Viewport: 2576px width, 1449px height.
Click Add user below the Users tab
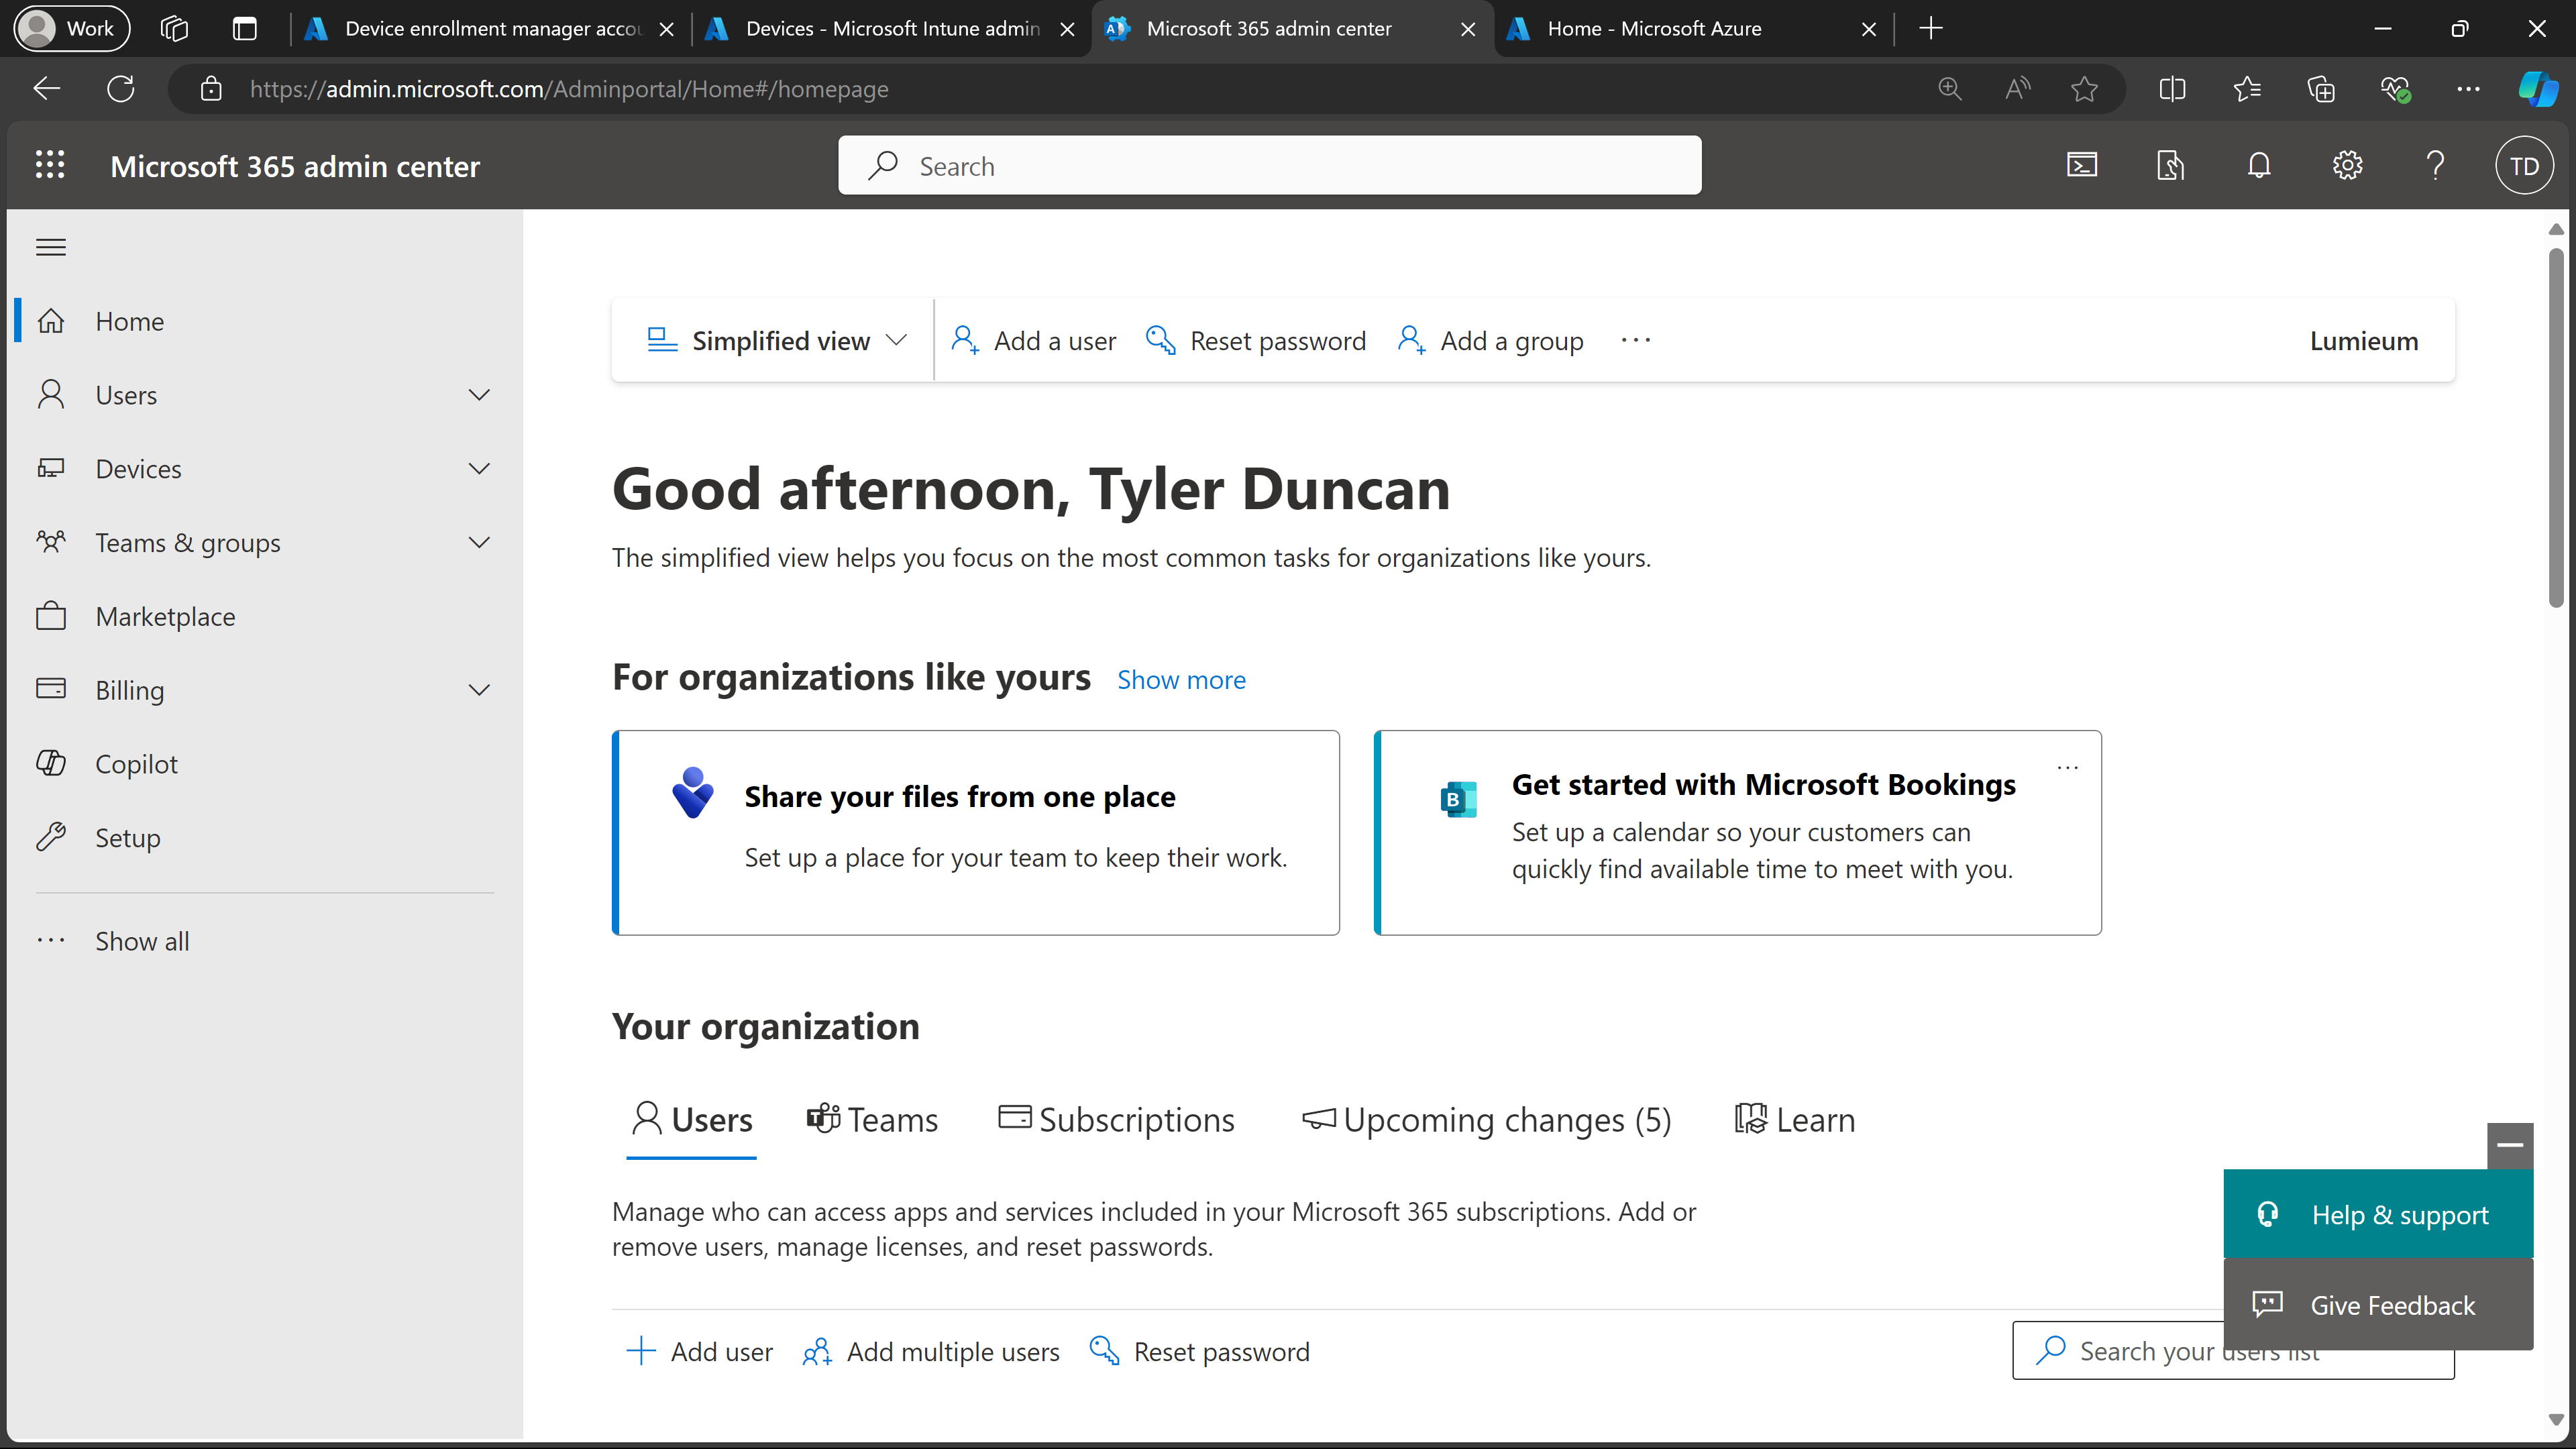(699, 1352)
